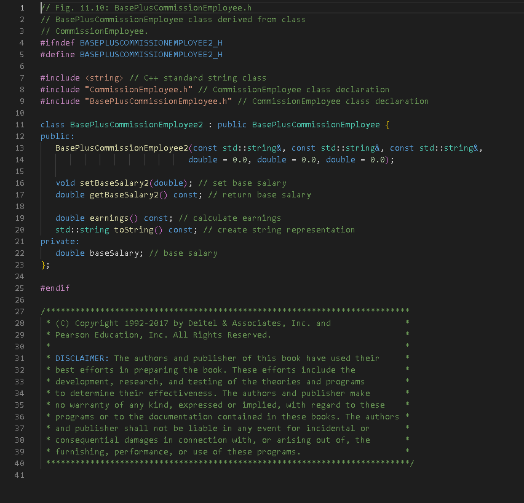Click gutter line number 41
Viewport: 524px width, 503px height.
coord(20,475)
